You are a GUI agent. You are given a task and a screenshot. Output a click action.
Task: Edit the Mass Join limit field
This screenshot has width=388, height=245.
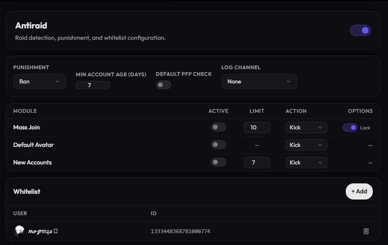[x=257, y=127]
